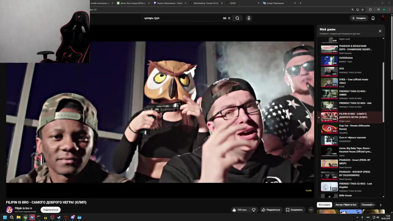
Task: Dislike the video with the thumbs-down icon
Action: coord(254,210)
